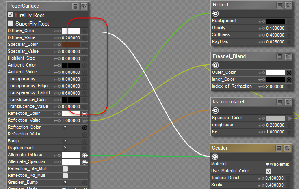This screenshot has width=299, height=189.
Task: Click the animation key icon for Diffuse_Color
Action: point(57,31)
